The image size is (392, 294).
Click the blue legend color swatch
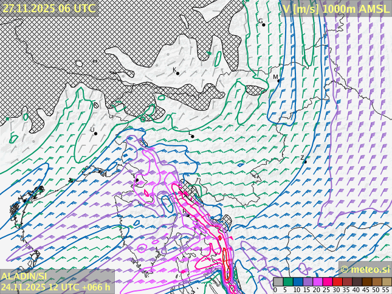pos(298,282)
